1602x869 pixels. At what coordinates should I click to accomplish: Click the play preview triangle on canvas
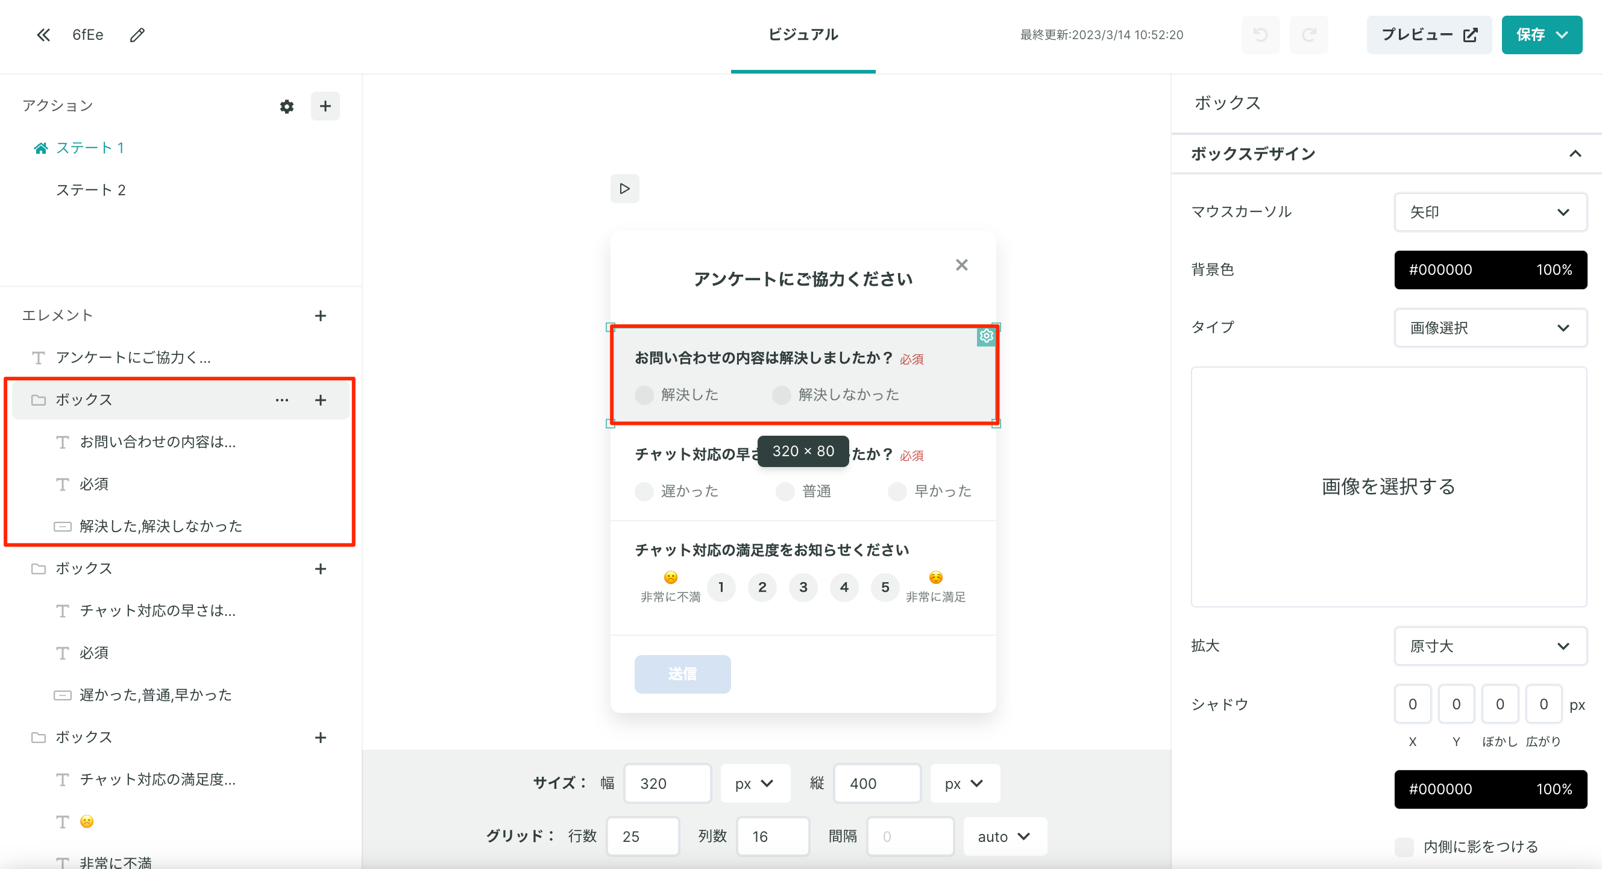pos(624,189)
